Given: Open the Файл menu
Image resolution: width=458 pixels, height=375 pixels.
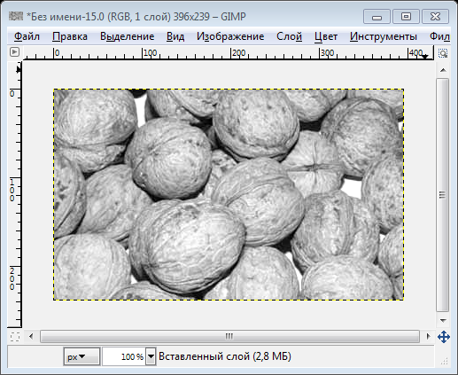Looking at the screenshot, I should point(27,36).
